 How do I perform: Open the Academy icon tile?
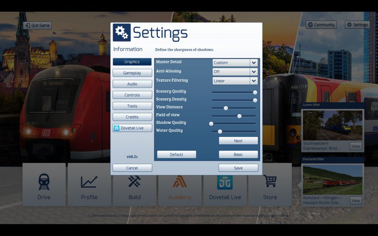[180, 185]
